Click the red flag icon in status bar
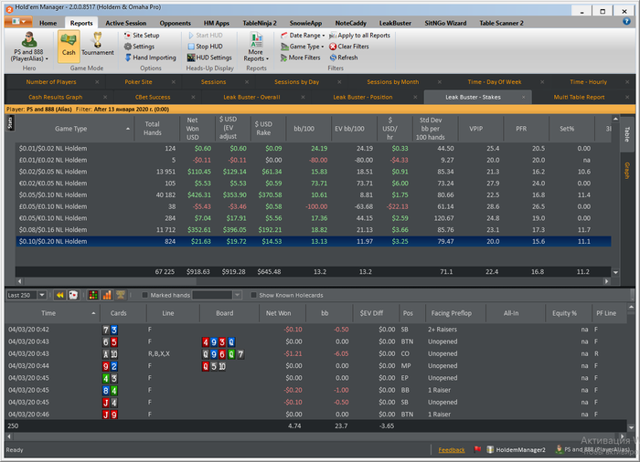The width and height of the screenshot is (640, 462). point(477,449)
